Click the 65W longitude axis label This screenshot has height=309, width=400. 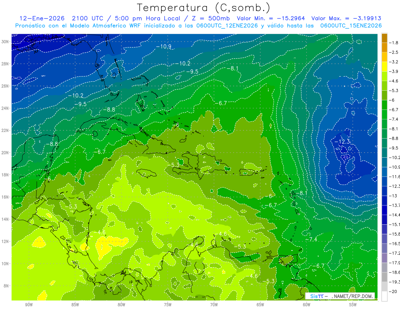click(260, 305)
